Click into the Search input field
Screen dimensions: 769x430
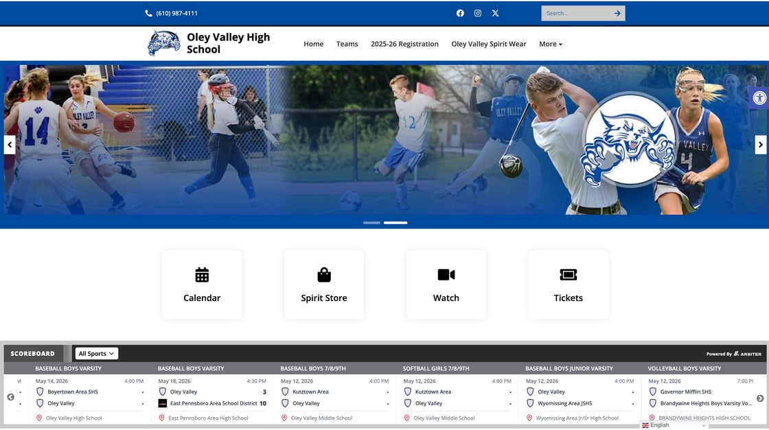(576, 13)
